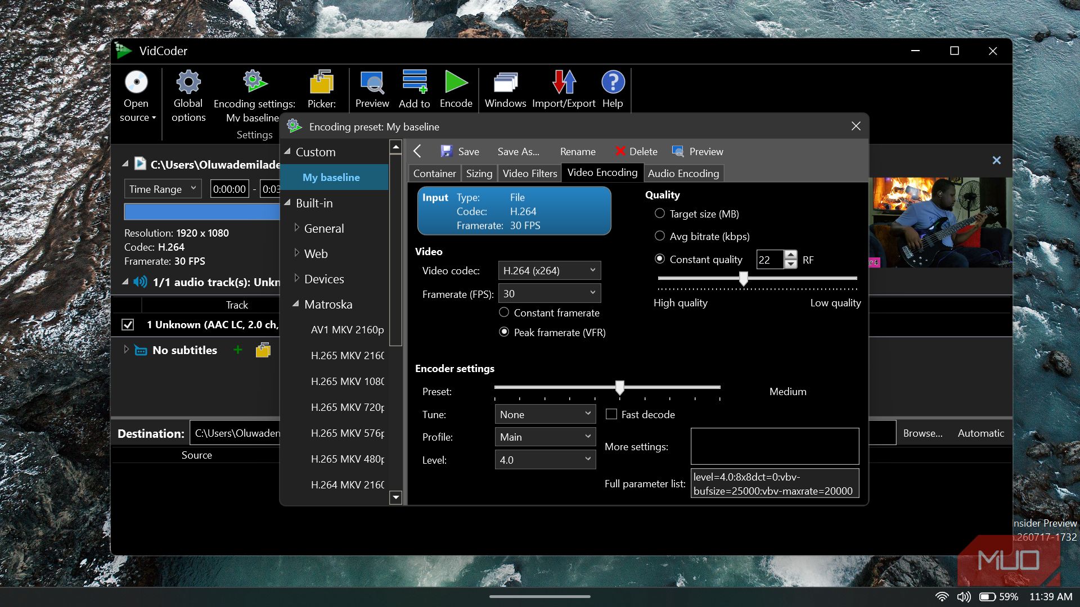Select AV1 MKV 2160p preset
Image resolution: width=1080 pixels, height=607 pixels.
pyautogui.click(x=347, y=329)
